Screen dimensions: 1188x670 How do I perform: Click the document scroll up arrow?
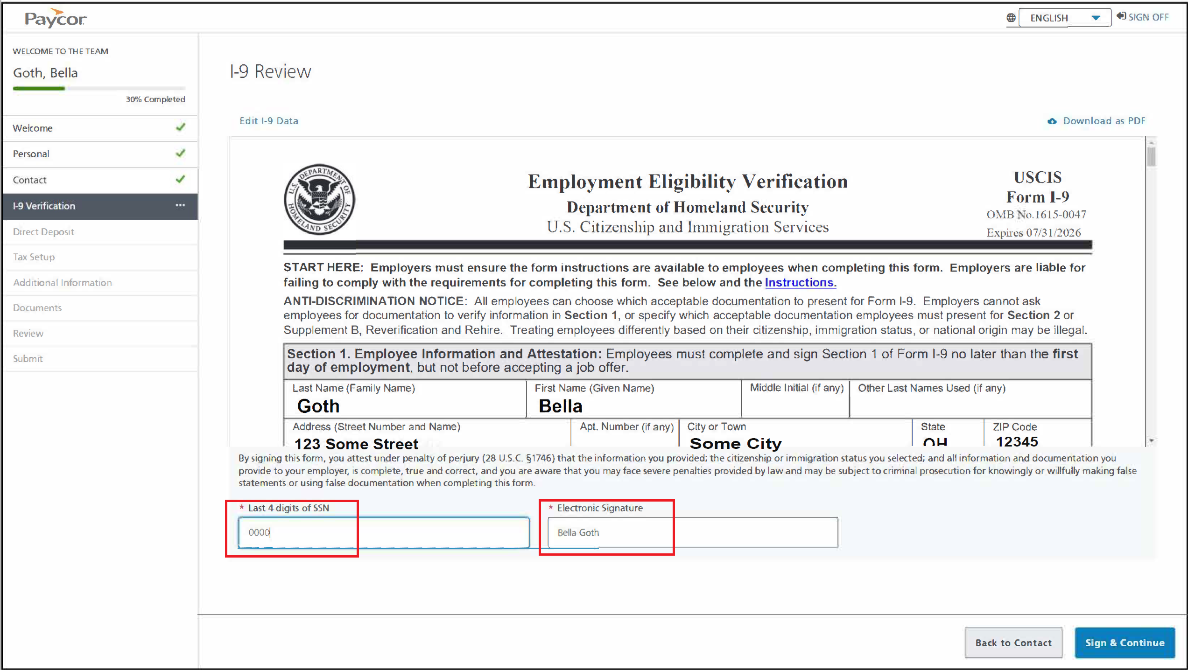[1152, 142]
